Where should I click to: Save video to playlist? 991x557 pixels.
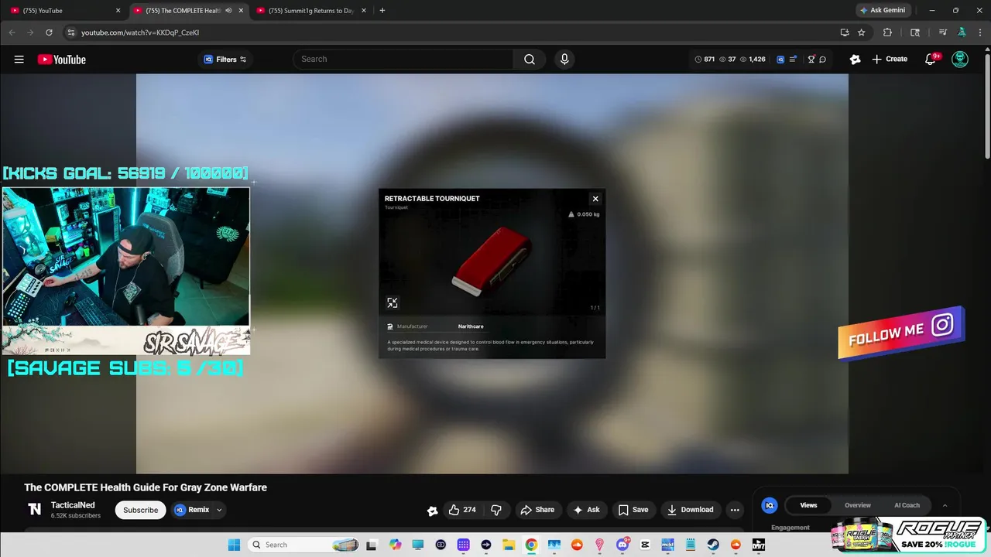pos(633,510)
